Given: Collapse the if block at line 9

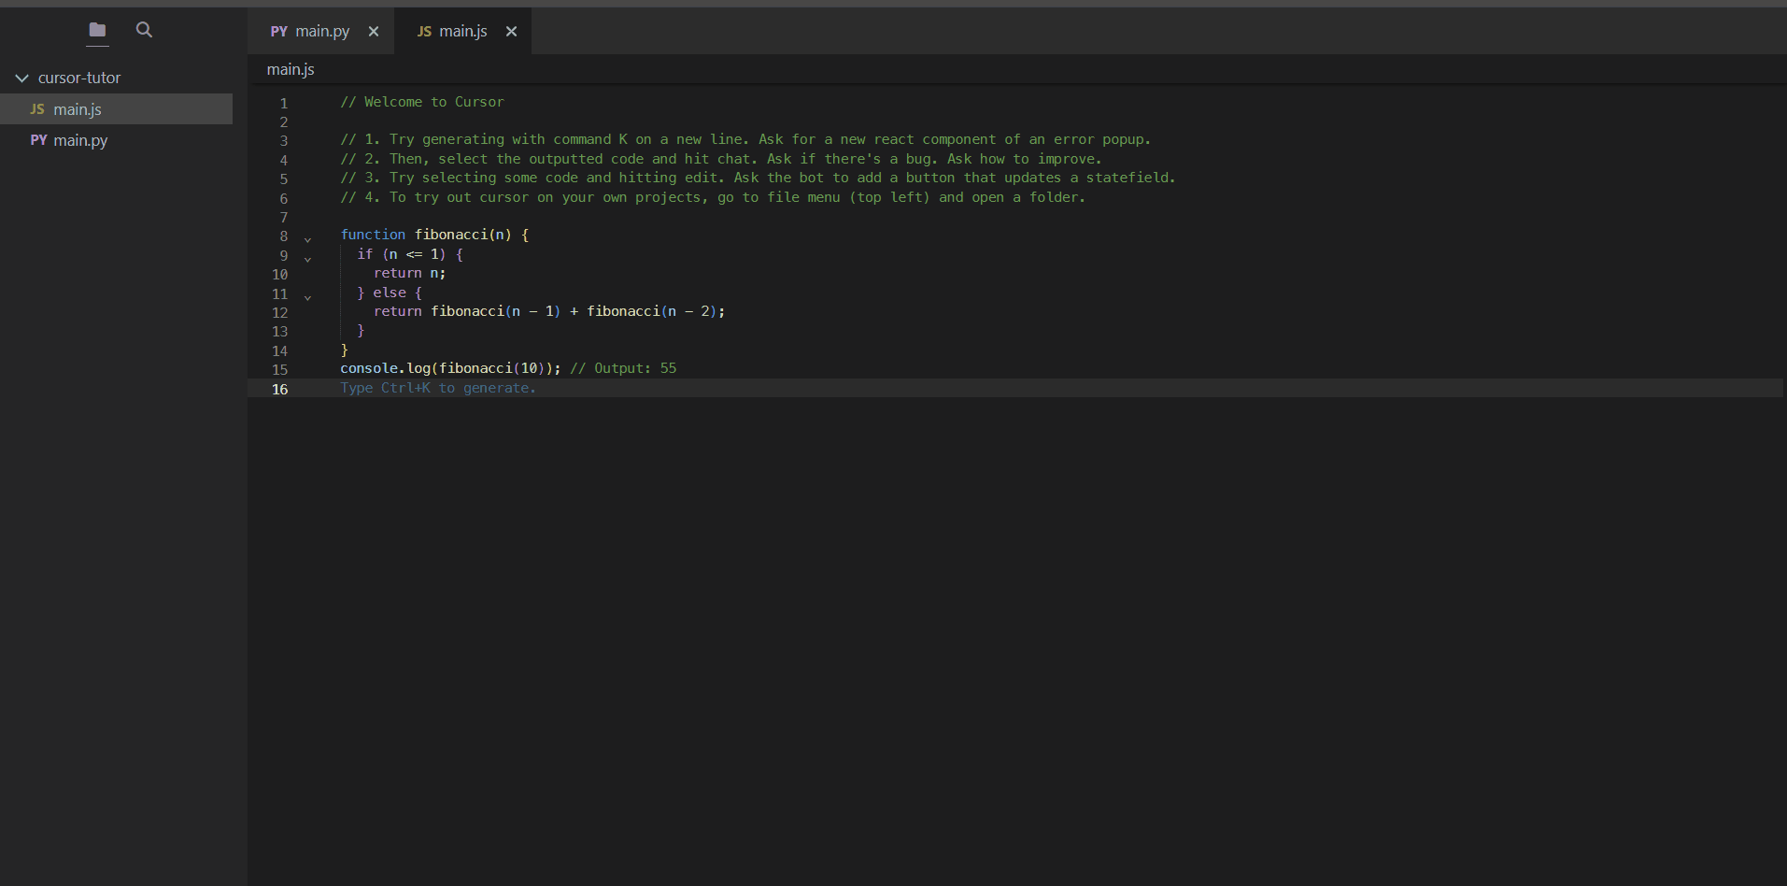Looking at the screenshot, I should point(308,259).
